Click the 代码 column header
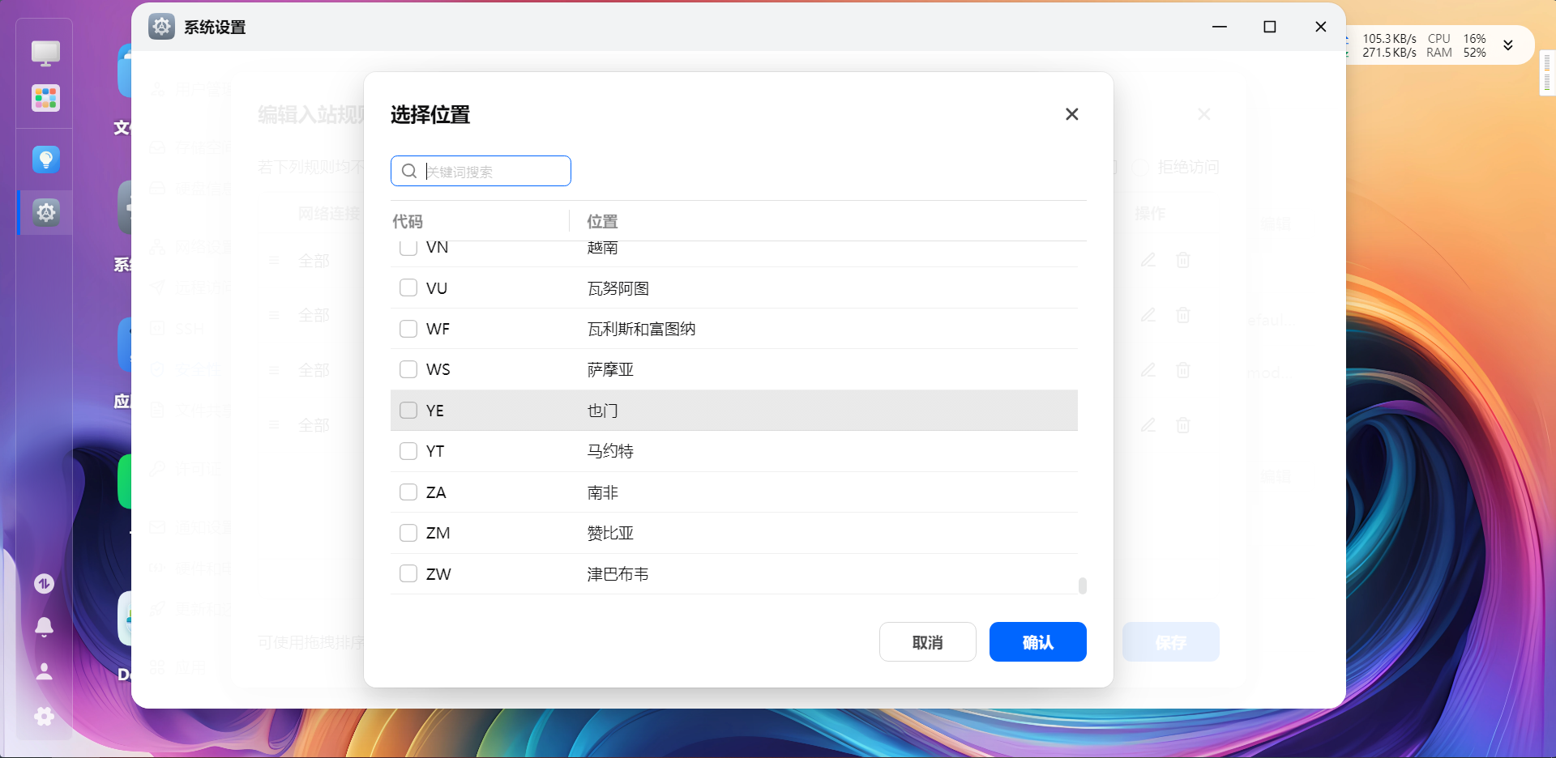The image size is (1556, 758). click(408, 221)
